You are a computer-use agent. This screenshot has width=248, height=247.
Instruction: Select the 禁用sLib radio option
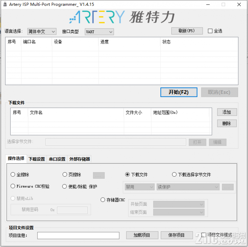(x=13, y=198)
